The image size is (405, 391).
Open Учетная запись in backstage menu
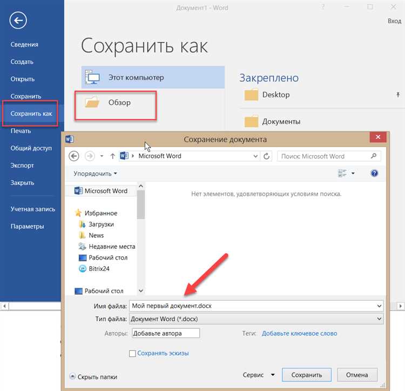point(33,209)
